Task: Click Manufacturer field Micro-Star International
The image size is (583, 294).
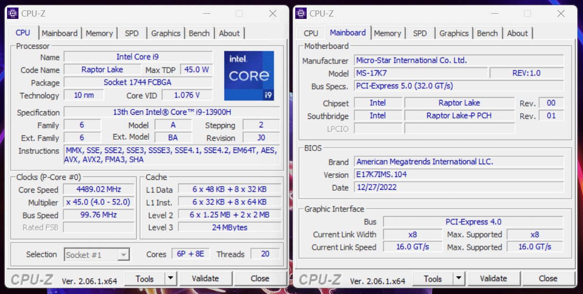Action: pos(459,60)
